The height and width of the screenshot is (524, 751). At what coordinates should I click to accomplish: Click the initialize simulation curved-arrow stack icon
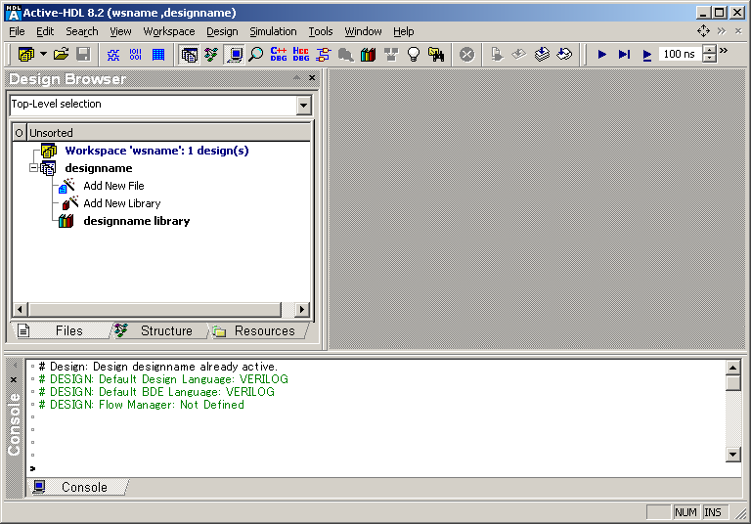point(564,55)
